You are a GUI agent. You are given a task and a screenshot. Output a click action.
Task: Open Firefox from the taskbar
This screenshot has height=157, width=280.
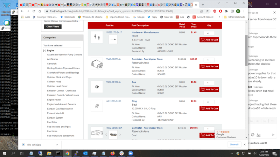112,153
